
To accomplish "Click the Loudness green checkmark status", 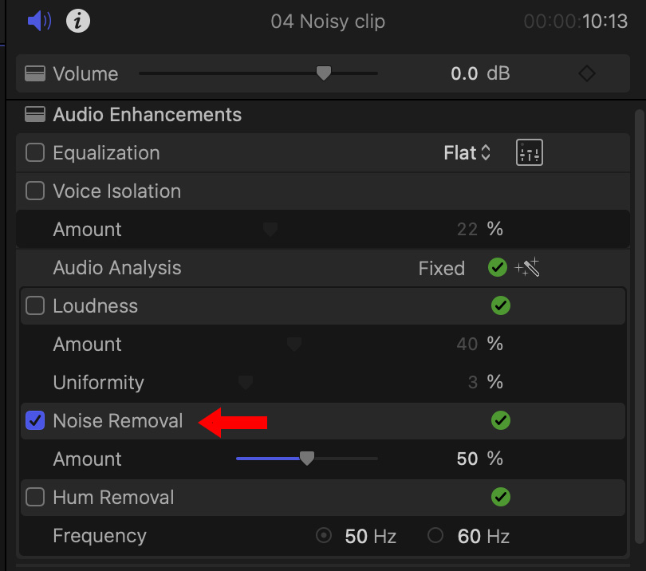I will 501,305.
